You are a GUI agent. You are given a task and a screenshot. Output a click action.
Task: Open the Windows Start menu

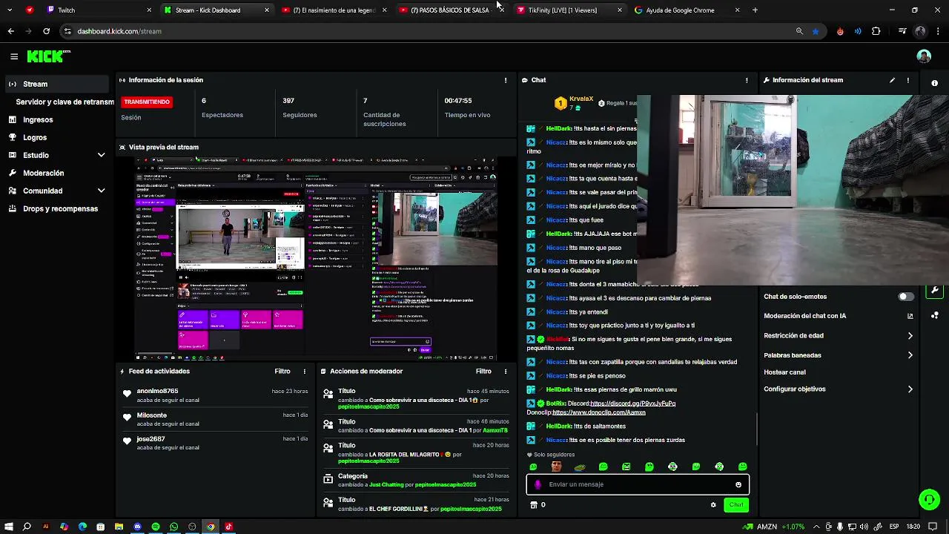click(x=8, y=527)
